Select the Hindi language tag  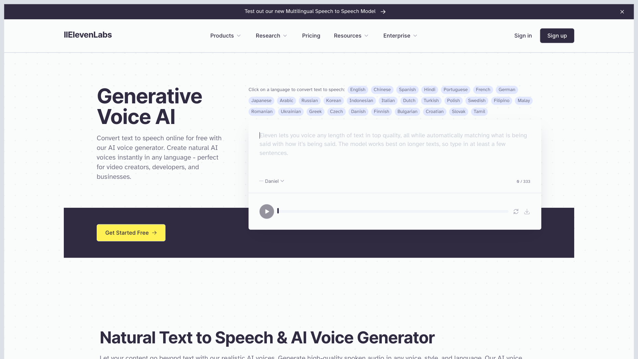(429, 89)
